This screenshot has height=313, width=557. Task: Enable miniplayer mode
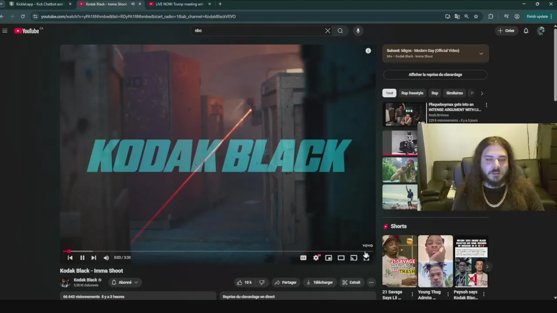pos(329,258)
